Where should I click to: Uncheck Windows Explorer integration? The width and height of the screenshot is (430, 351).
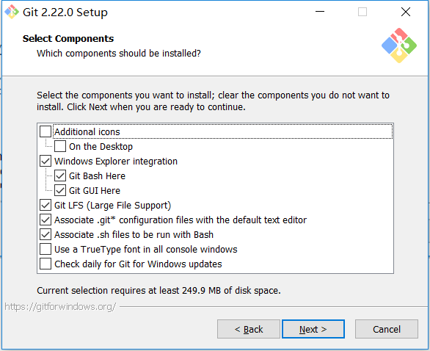click(45, 161)
